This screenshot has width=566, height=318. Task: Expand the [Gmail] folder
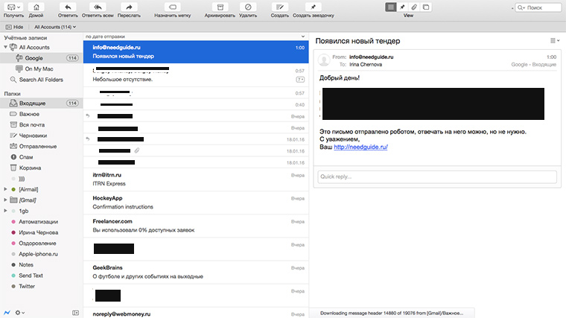pos(5,200)
